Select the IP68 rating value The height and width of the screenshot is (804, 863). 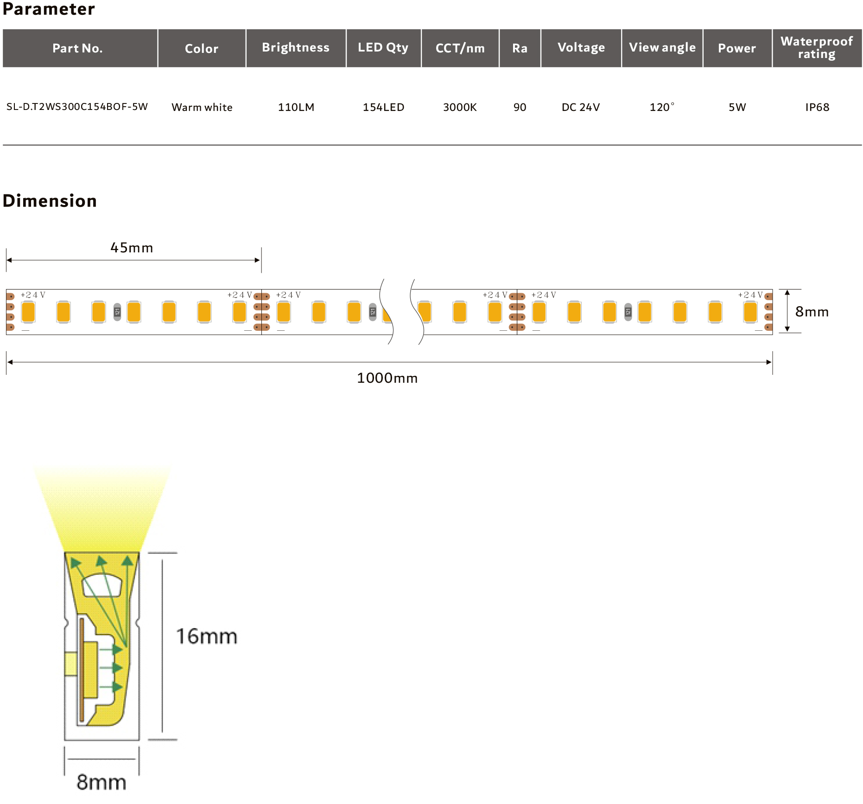point(817,107)
